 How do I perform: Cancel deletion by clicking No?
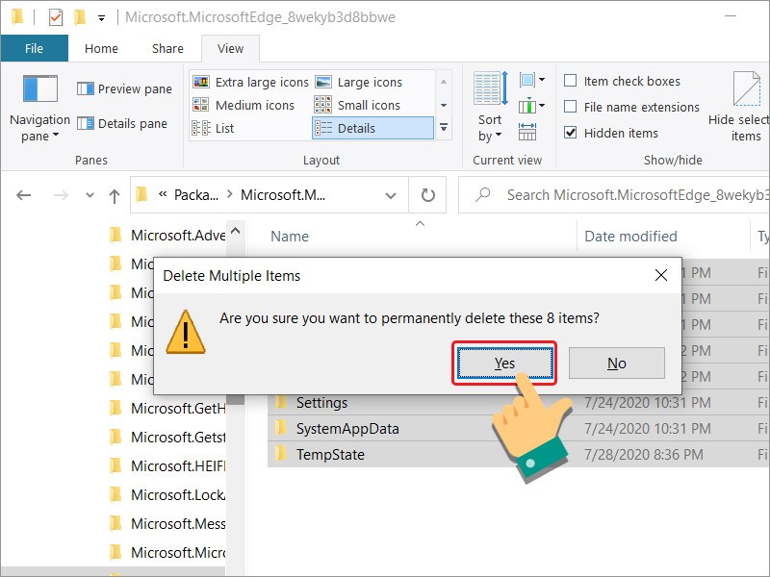(617, 364)
